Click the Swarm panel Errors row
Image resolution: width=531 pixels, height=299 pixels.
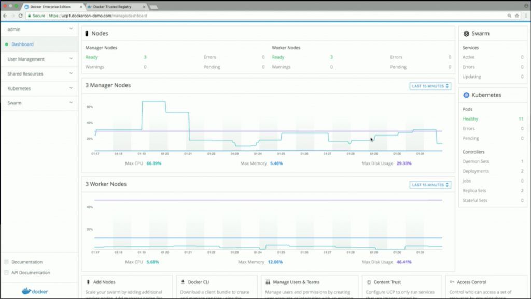tap(493, 67)
